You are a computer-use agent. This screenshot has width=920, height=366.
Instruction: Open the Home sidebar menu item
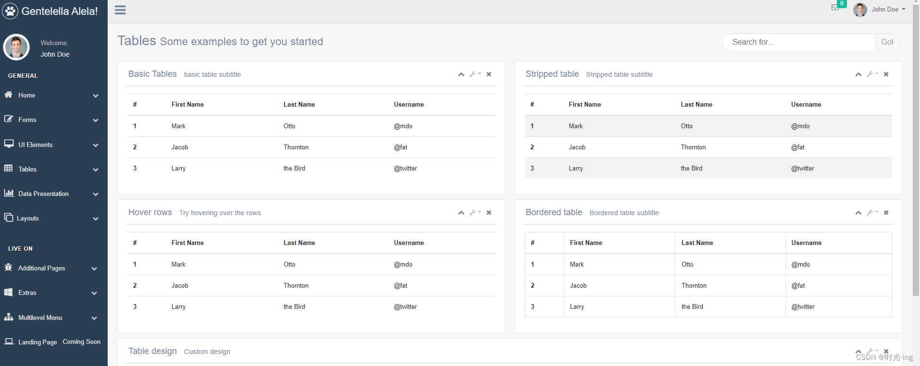(54, 95)
